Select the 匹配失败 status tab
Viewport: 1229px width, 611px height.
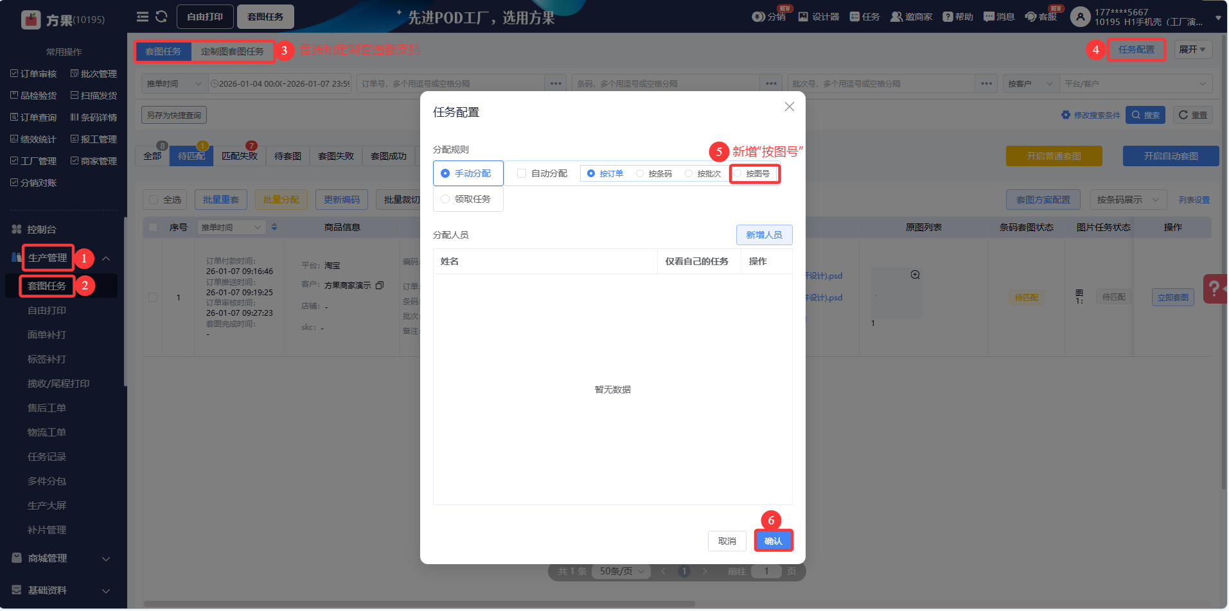[240, 156]
